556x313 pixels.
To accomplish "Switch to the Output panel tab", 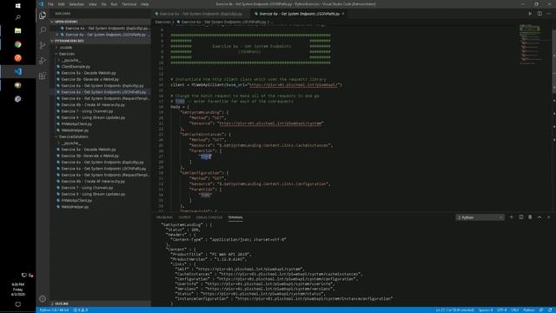I will pyautogui.click(x=184, y=217).
